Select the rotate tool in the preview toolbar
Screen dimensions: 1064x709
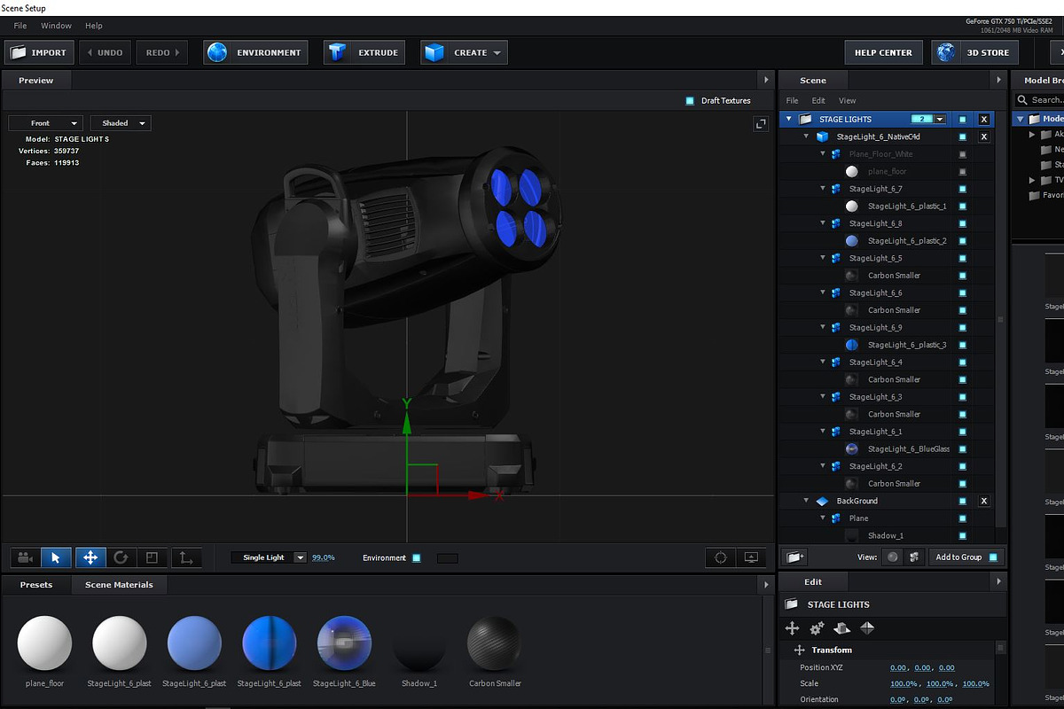(x=121, y=557)
